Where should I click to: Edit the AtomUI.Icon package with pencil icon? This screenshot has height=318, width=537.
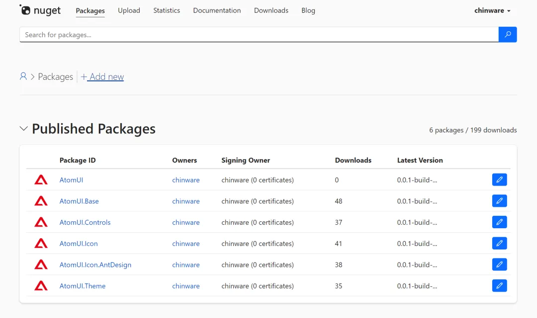(499, 243)
